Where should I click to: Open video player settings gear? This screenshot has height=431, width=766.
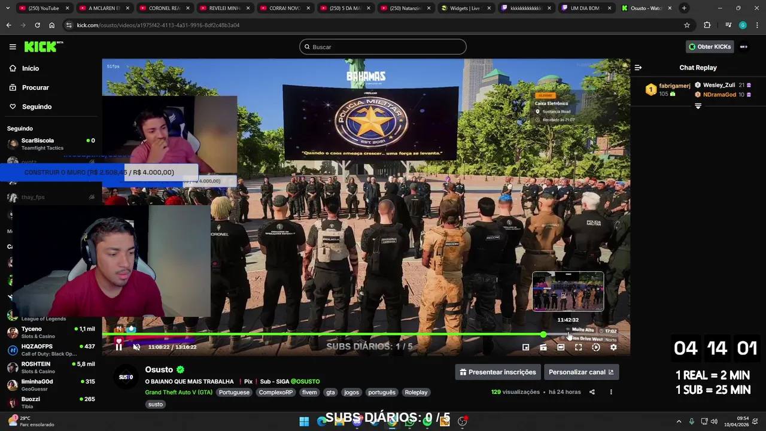tap(613, 347)
